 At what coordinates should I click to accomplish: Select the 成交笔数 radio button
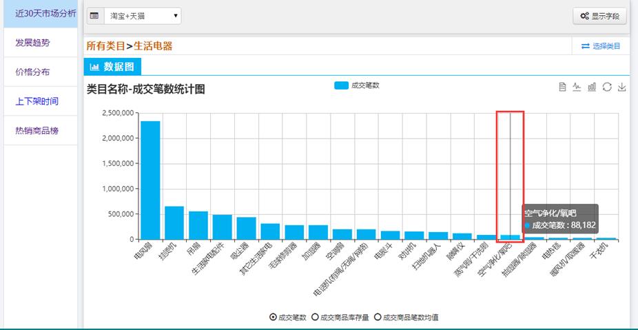click(x=273, y=318)
